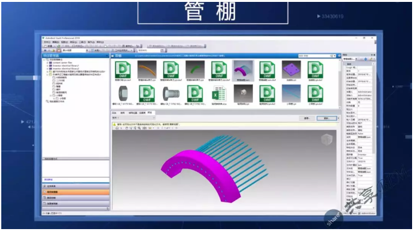Image resolution: width=414 pixels, height=231 pixels.
Task: Open the file list settings gear icon
Action: (x=339, y=56)
